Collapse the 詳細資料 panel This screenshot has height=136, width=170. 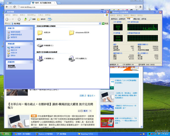(x=32, y=62)
